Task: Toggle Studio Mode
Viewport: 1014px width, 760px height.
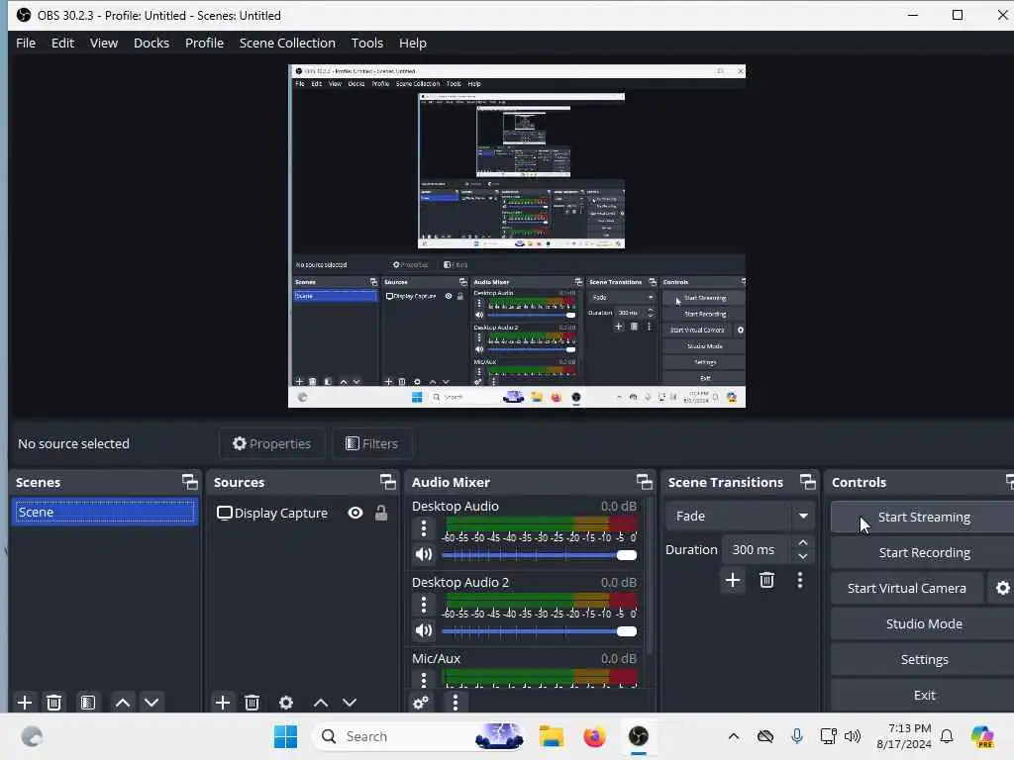Action: [924, 623]
